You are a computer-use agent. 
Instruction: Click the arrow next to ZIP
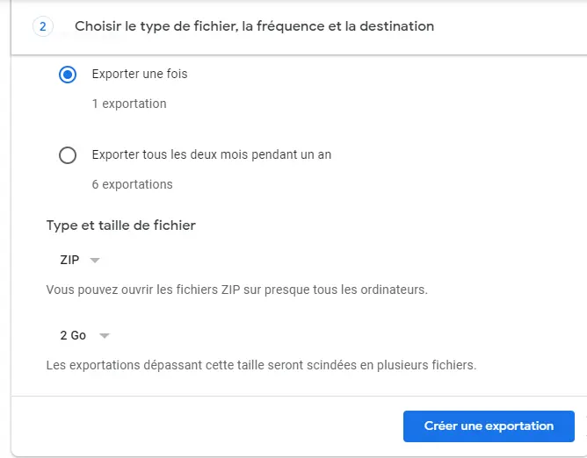(x=96, y=261)
